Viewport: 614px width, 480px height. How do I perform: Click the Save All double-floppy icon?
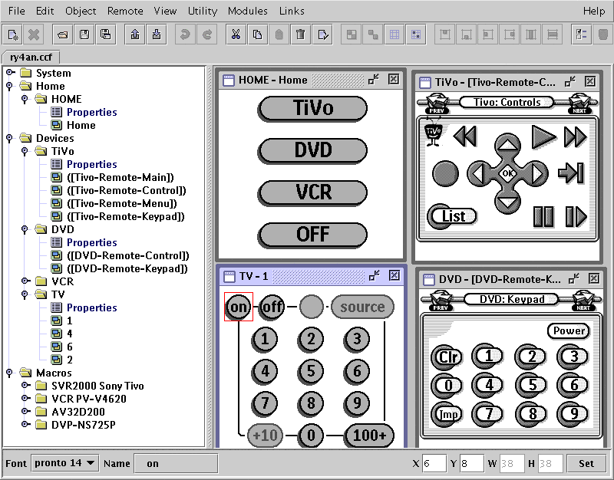click(106, 35)
